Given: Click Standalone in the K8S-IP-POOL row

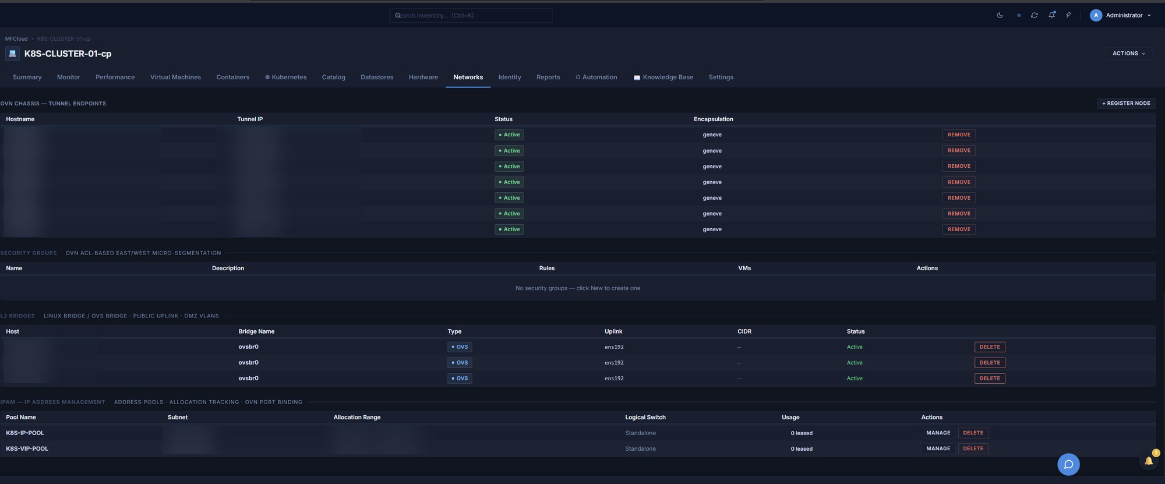Looking at the screenshot, I should coord(640,433).
